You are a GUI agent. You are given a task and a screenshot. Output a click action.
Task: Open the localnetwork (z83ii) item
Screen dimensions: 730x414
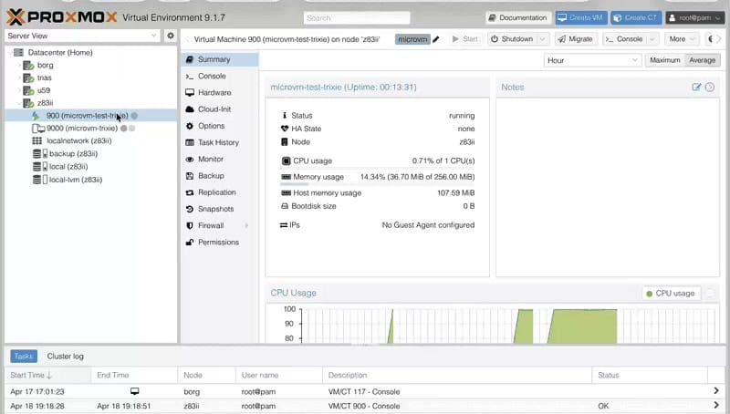tap(78, 140)
